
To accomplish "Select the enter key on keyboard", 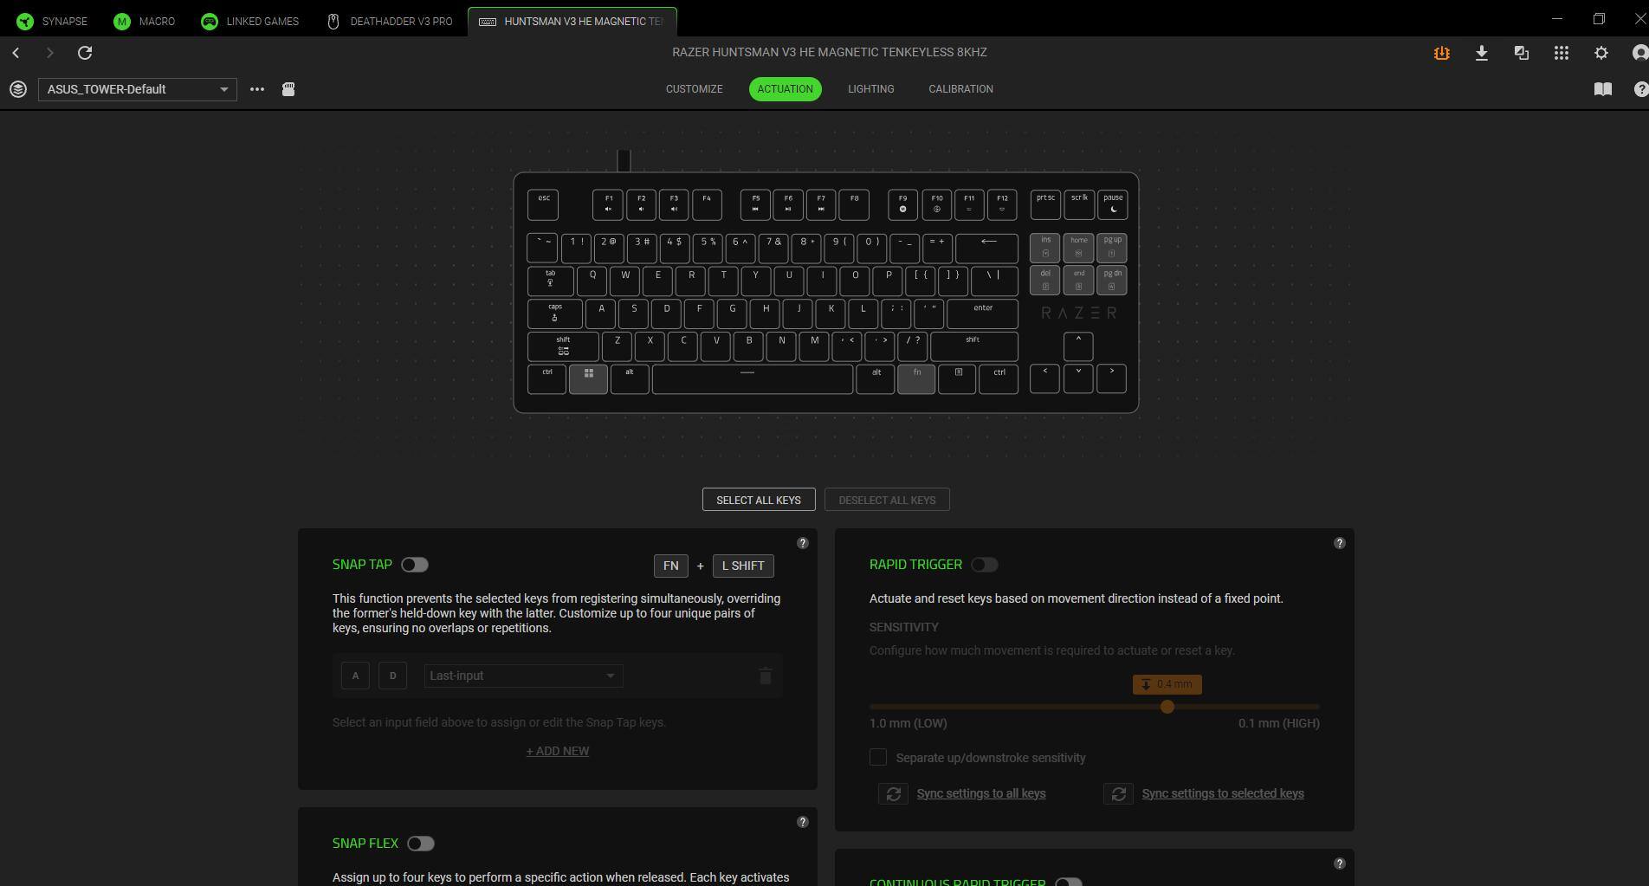I will click(x=983, y=314).
